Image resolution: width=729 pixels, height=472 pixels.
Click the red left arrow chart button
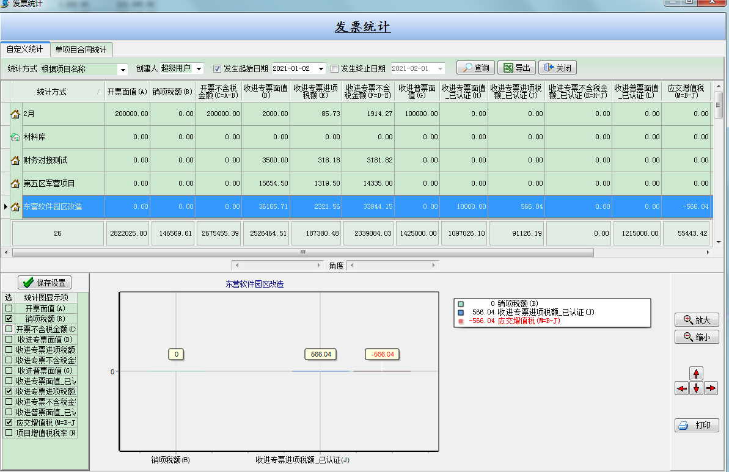[x=681, y=388]
